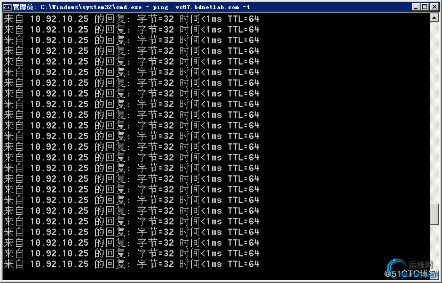The width and height of the screenshot is (442, 283).
Task: Click the scrollbar up arrow
Action: 435,18
